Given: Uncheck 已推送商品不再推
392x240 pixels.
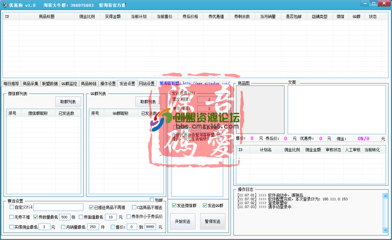Looking at the screenshot, I should [91, 207].
